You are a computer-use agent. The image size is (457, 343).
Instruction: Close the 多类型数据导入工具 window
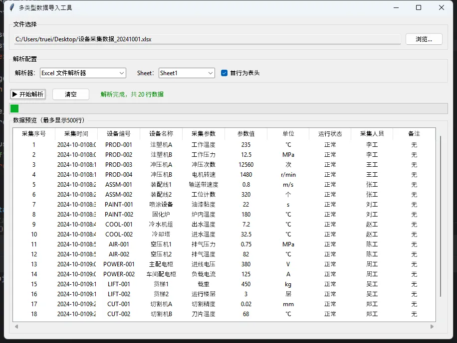pos(442,7)
